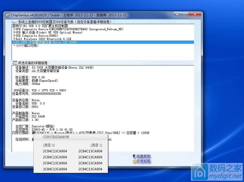244x182 pixels.
Task: Click the 产品修订版 value 1.00
Action: [35, 120]
